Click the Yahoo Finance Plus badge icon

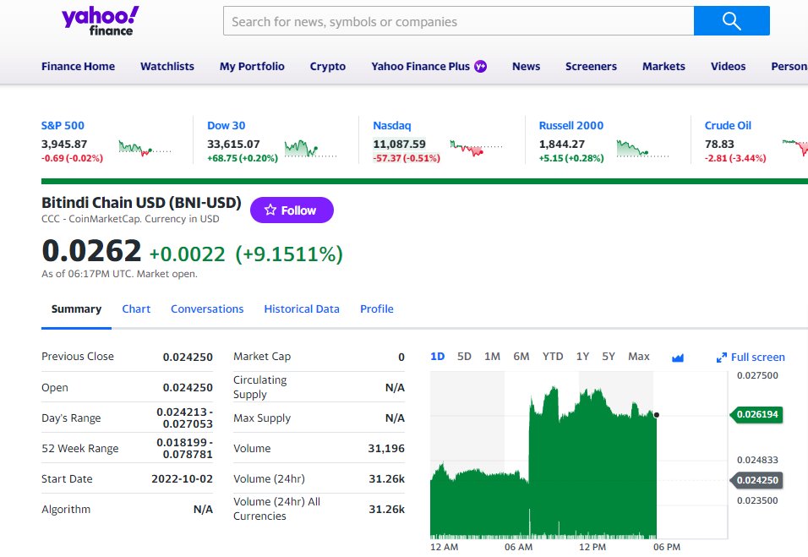point(480,67)
